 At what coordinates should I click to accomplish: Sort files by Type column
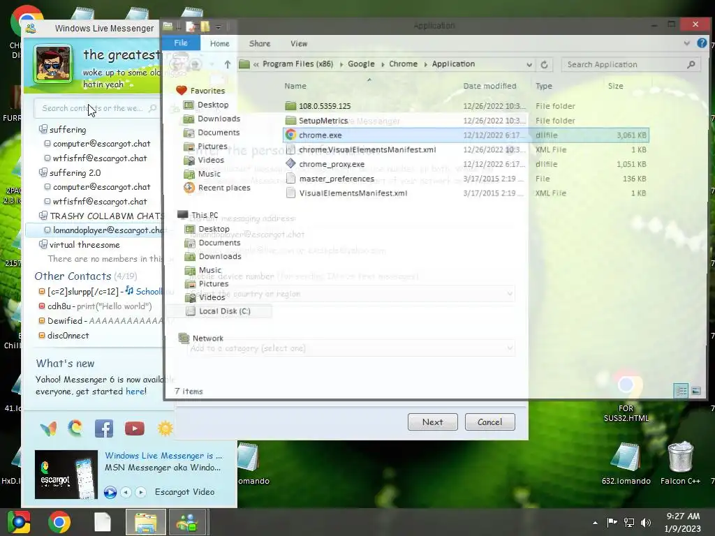(543, 86)
